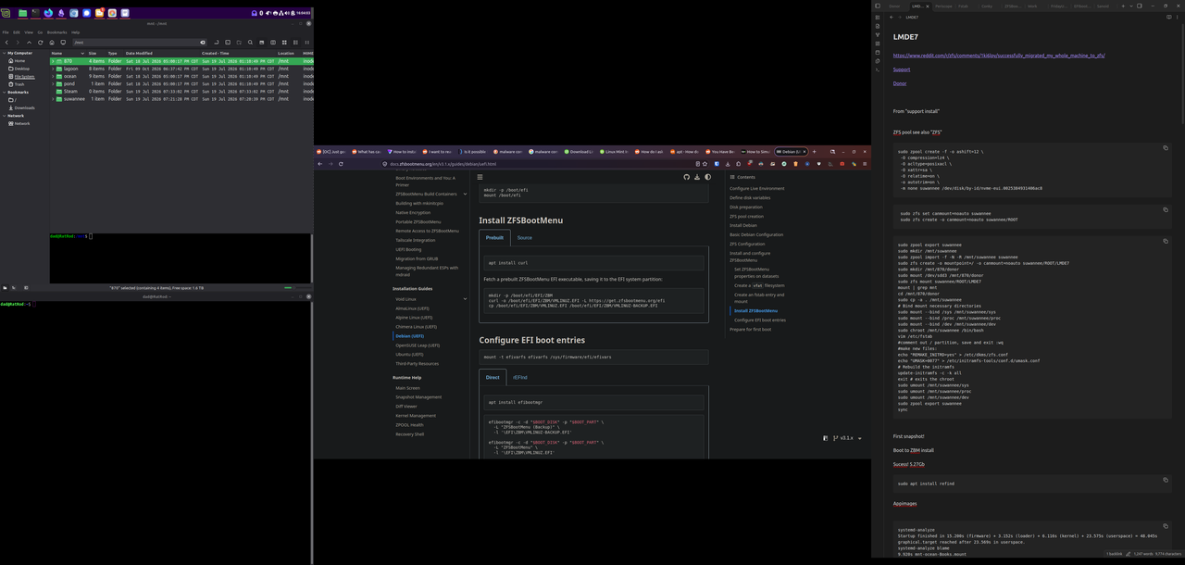1185x565 pixels.
Task: Reload the zfsbootmenu docs page
Action: (x=341, y=164)
